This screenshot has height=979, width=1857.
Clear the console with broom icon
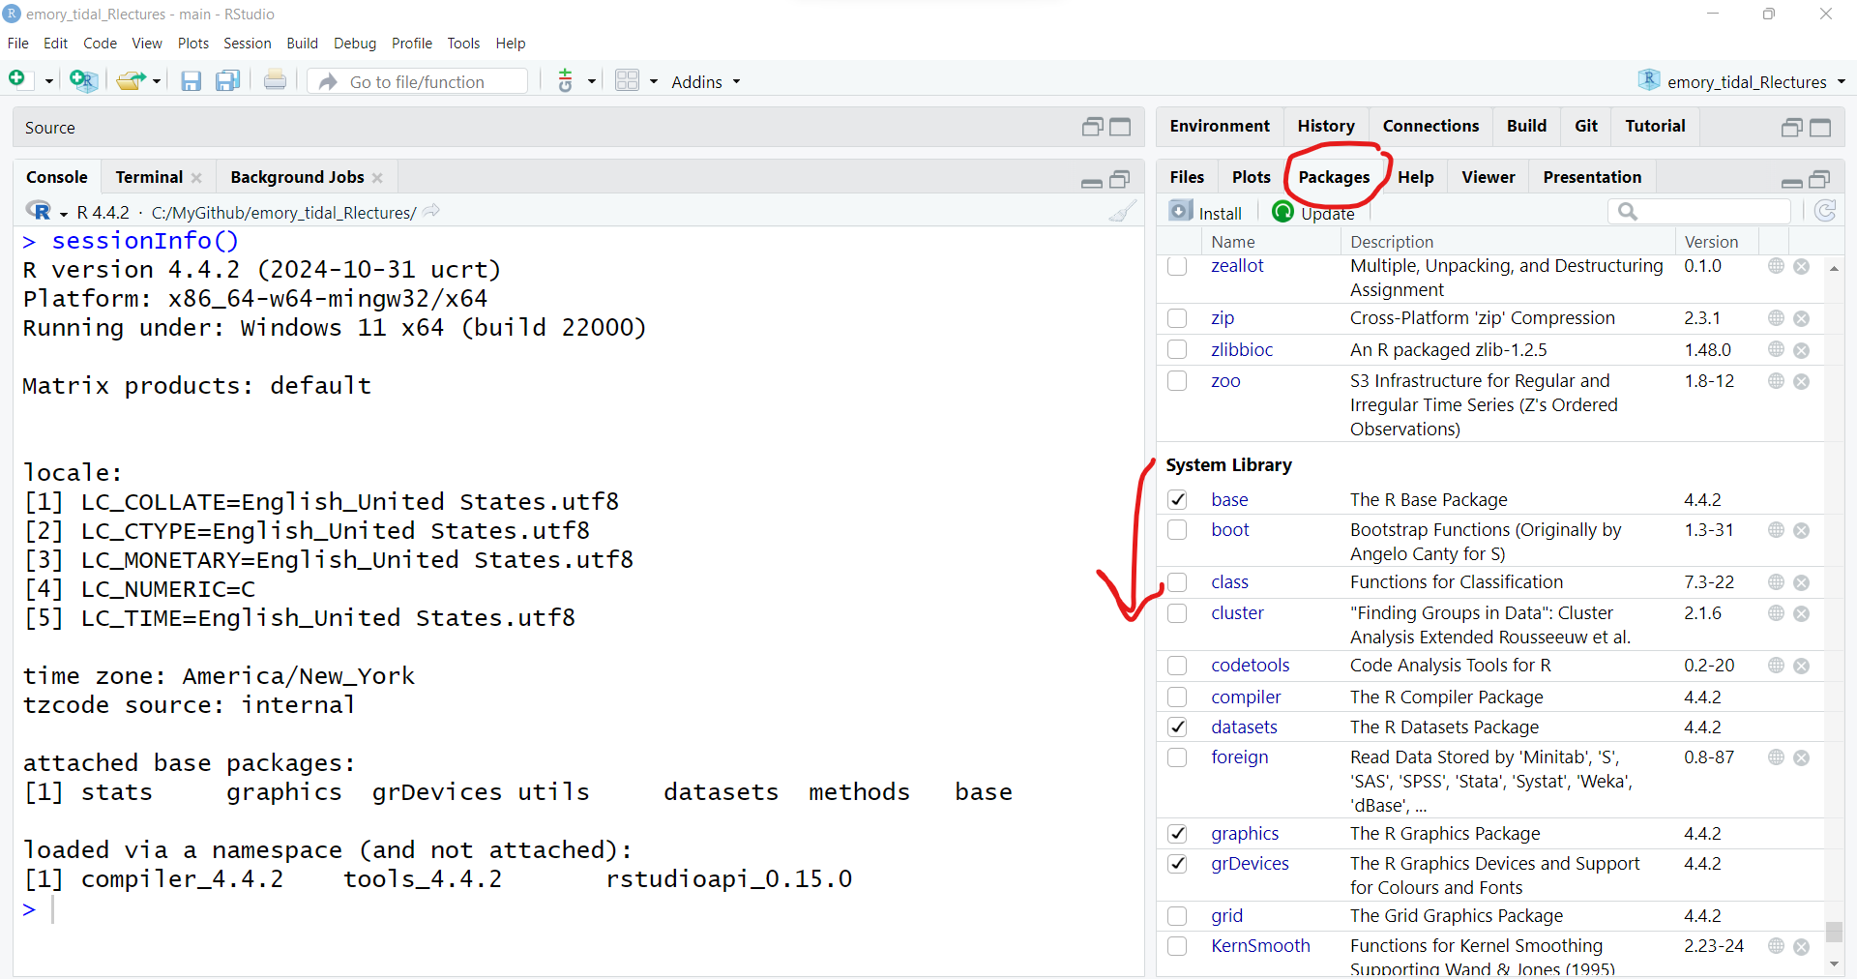tap(1122, 212)
